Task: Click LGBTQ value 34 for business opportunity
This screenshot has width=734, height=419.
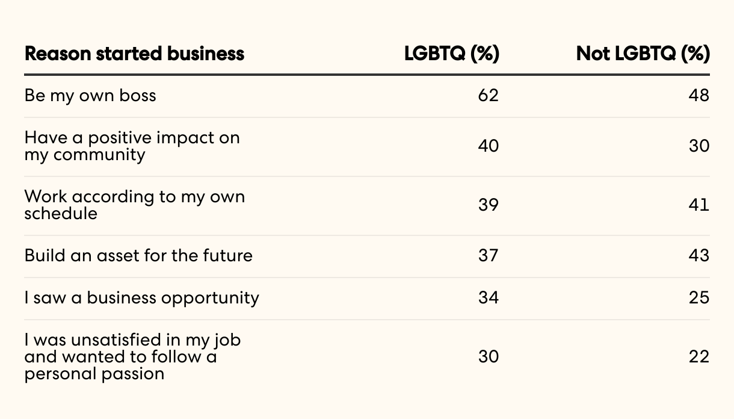Action: [x=488, y=298]
